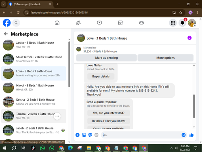This screenshot has height=152, width=202.
Task: Click the Love Nailss profile name
Action: tap(94, 65)
